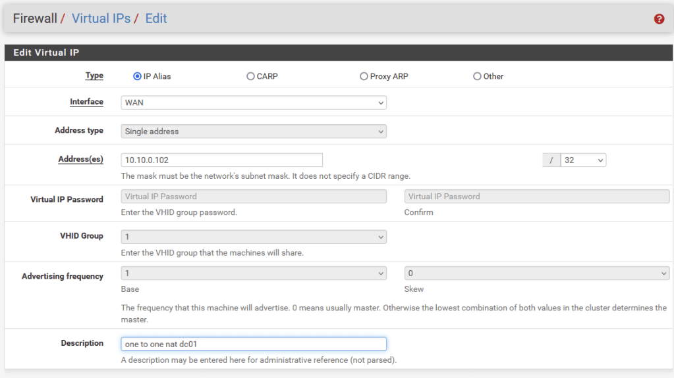Open the Interface dropdown showing WAN

pyautogui.click(x=254, y=103)
